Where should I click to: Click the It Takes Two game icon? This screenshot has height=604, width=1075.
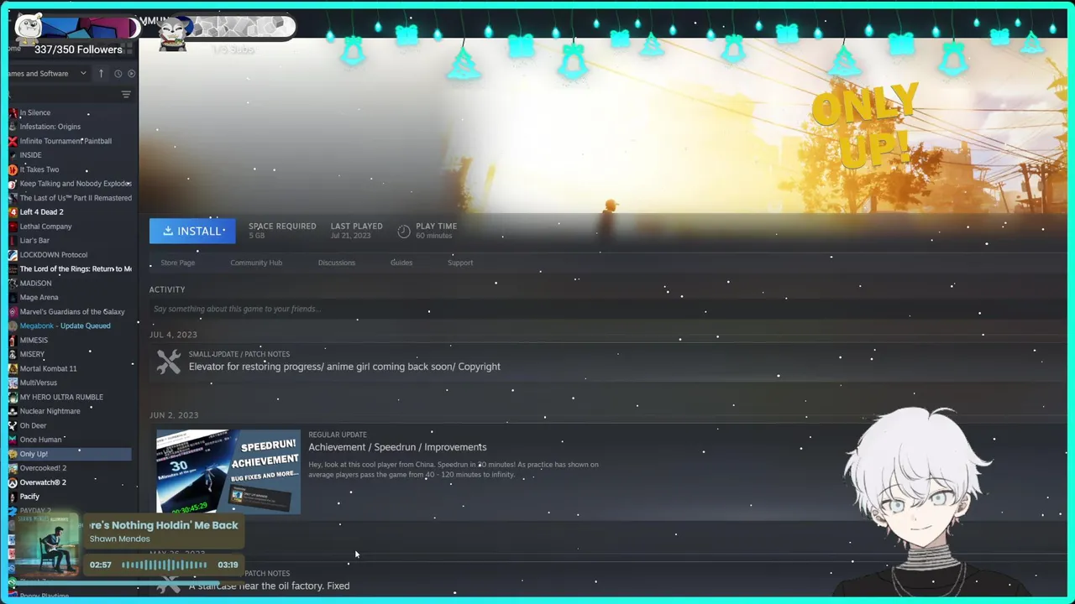click(x=13, y=169)
